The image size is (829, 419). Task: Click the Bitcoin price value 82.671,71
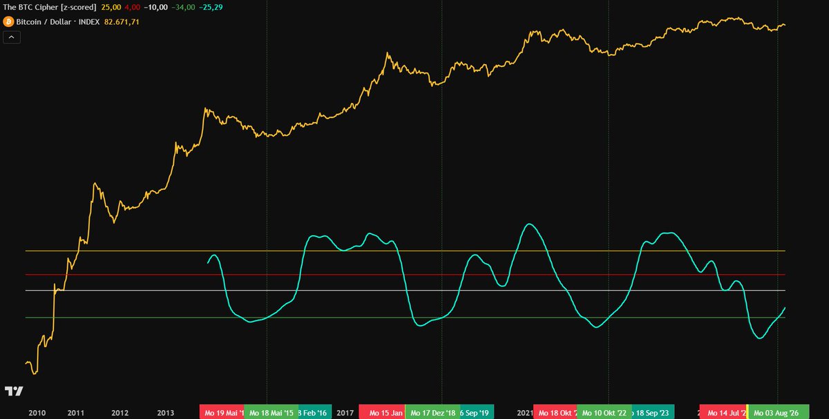click(122, 22)
